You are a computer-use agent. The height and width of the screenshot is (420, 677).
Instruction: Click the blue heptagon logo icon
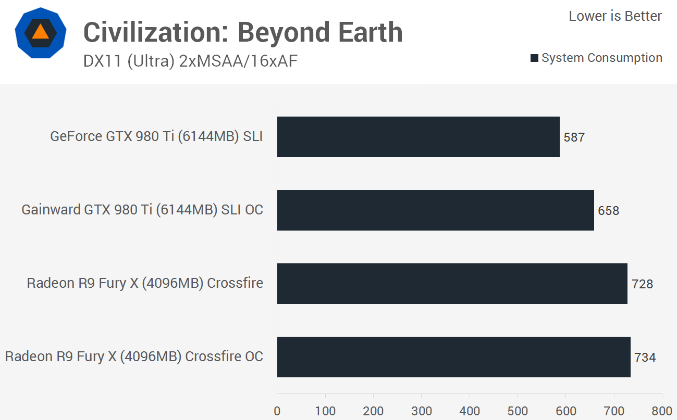click(40, 34)
